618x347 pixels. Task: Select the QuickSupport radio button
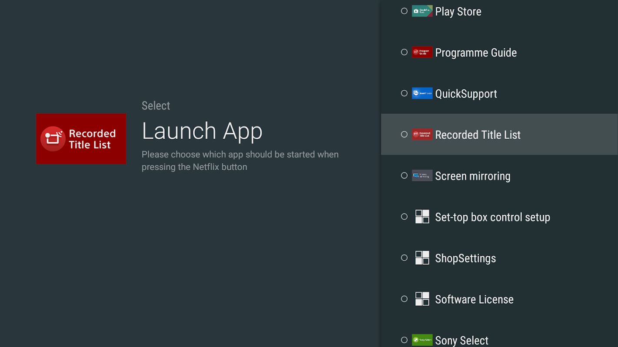pyautogui.click(x=404, y=93)
